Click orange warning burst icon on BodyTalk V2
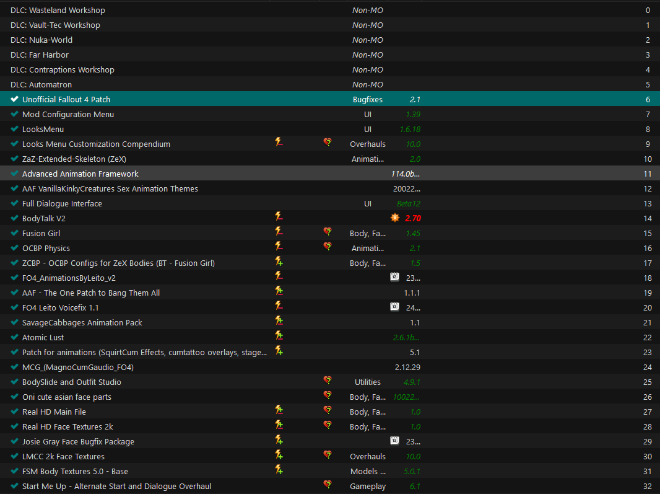 click(395, 218)
